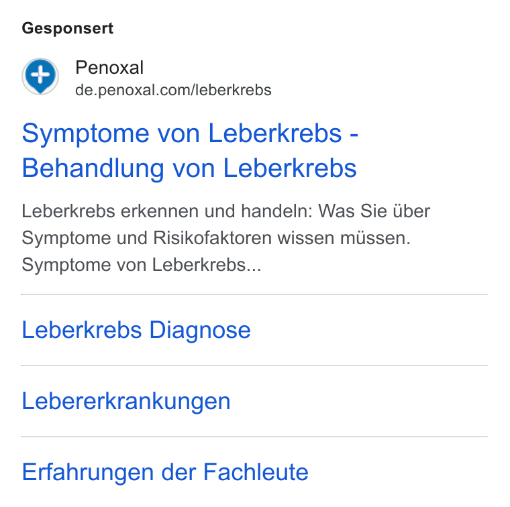Click the word 'Symptome' starting the blue headline
The width and height of the screenshot is (510, 507).
pos(85,133)
